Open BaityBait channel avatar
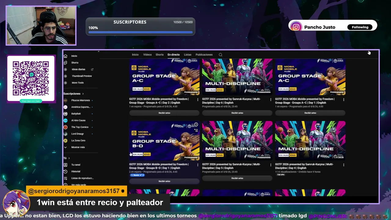Image resolution: width=391 pixels, height=220 pixels. pos(65,114)
